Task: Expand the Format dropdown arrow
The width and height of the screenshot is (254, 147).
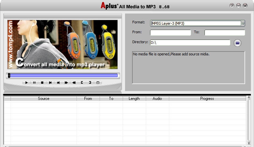Action: click(x=243, y=23)
